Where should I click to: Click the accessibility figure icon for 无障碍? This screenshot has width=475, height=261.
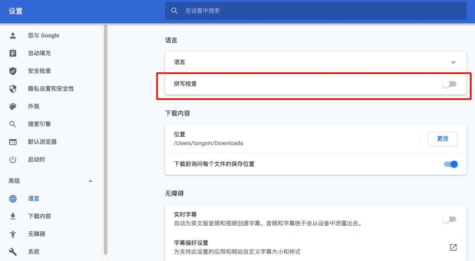(13, 234)
